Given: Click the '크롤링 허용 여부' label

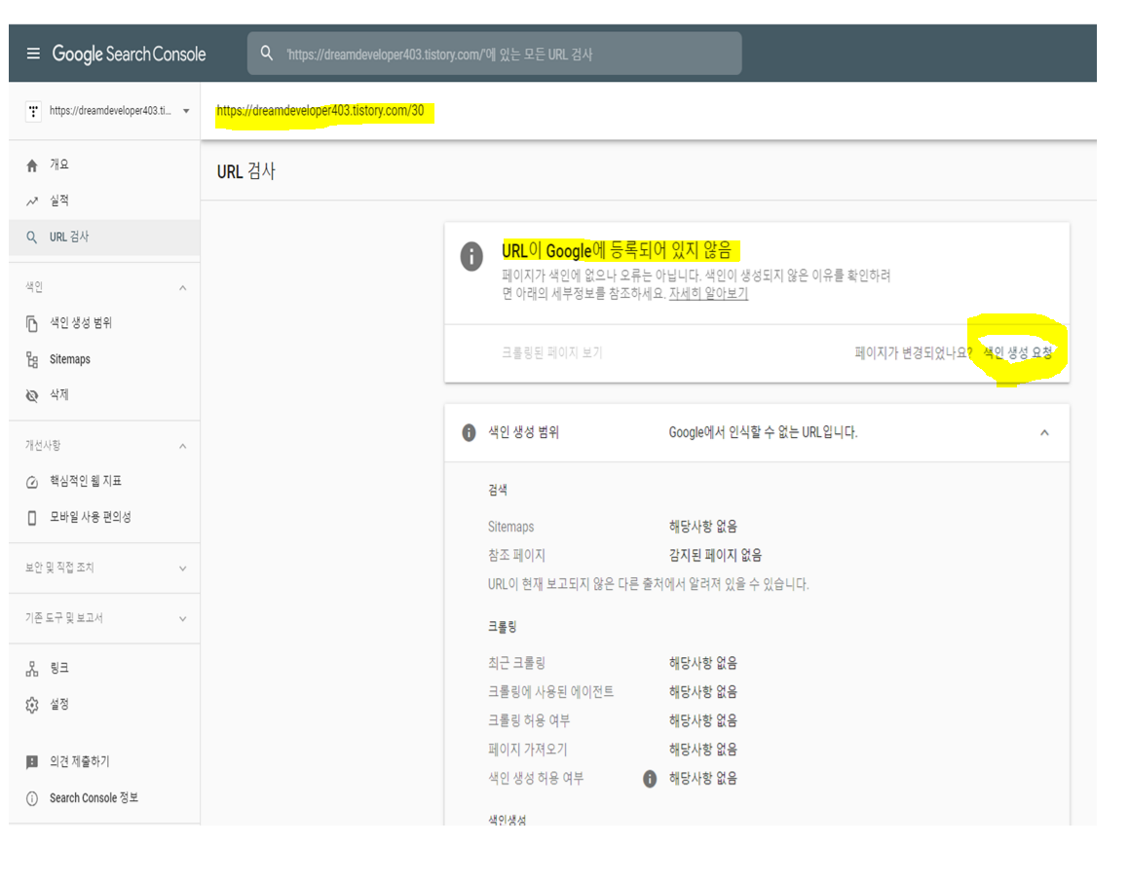Looking at the screenshot, I should point(529,721).
